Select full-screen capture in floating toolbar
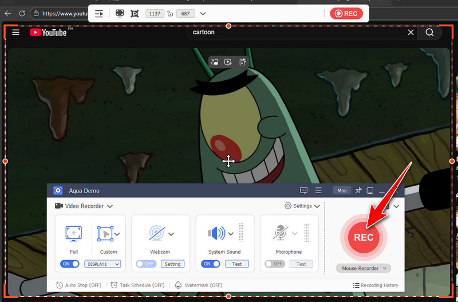 click(x=120, y=13)
